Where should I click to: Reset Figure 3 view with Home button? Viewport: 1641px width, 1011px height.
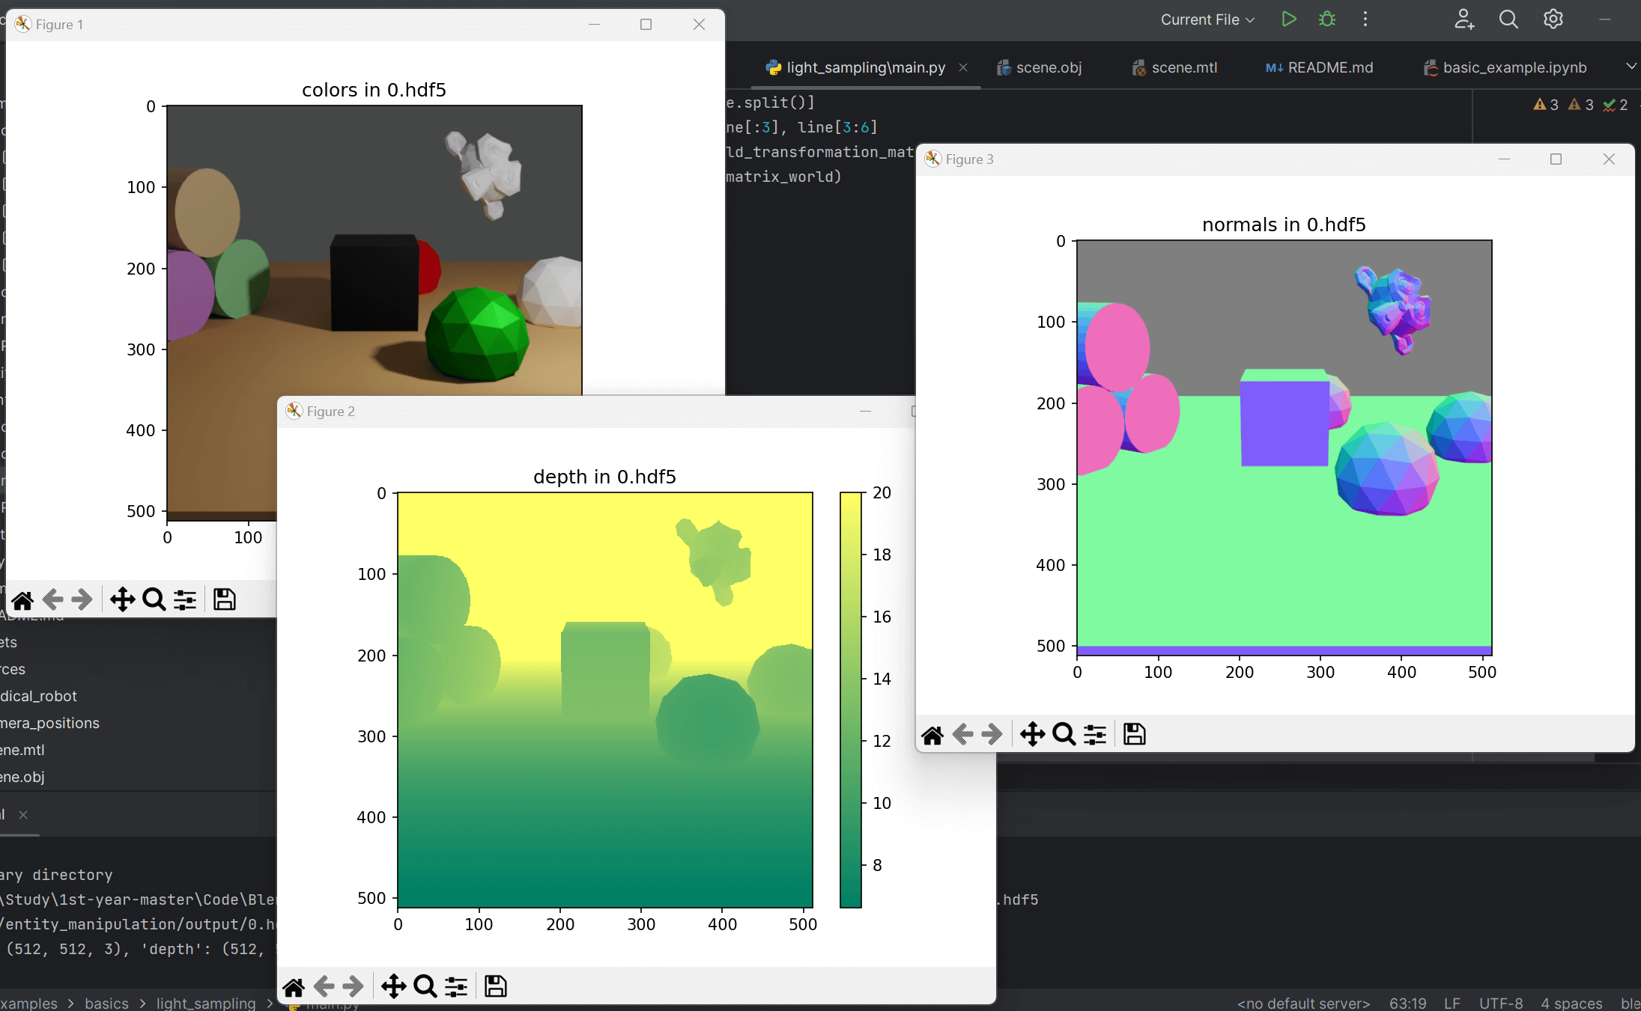click(932, 734)
